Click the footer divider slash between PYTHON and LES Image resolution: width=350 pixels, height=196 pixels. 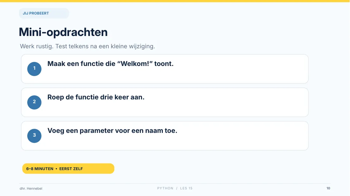(x=177, y=188)
